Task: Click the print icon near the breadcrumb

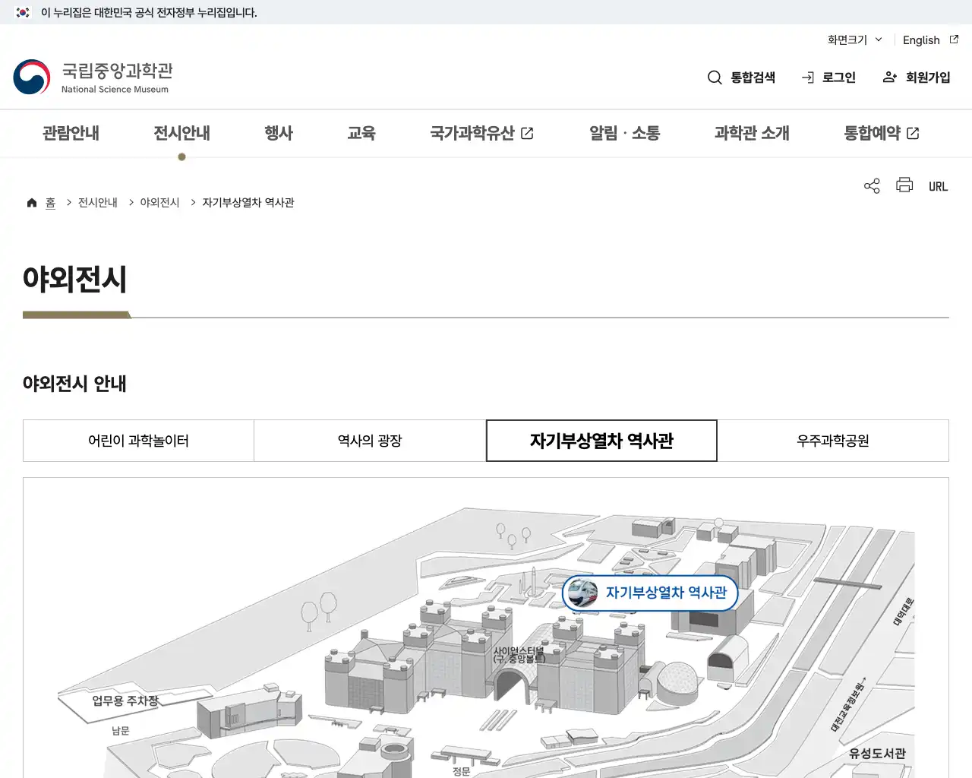Action: tap(904, 185)
